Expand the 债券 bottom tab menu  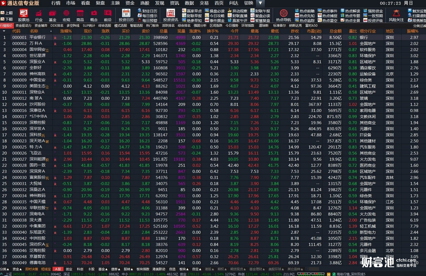116,269
